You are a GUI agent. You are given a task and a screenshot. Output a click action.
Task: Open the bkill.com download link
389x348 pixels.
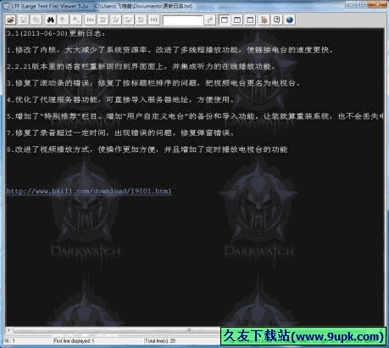[x=89, y=191]
